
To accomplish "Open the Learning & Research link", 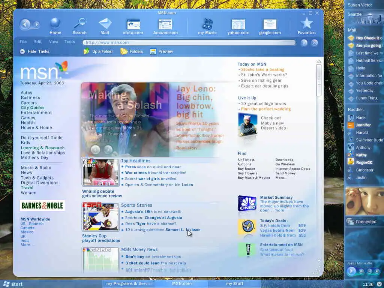I will [x=43, y=148].
